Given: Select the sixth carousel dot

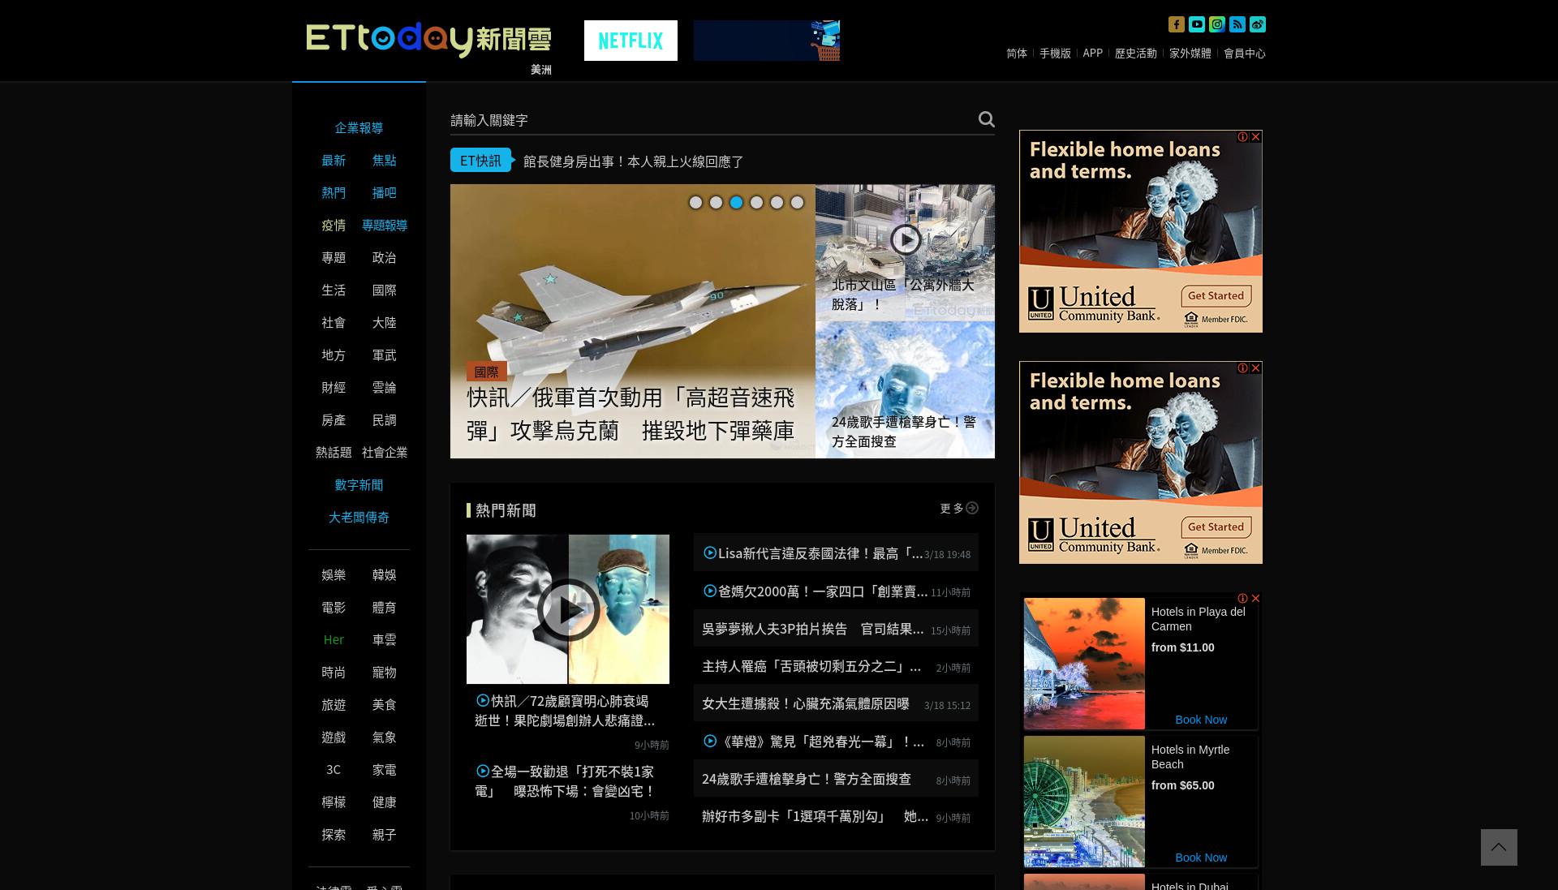Looking at the screenshot, I should coord(797,203).
